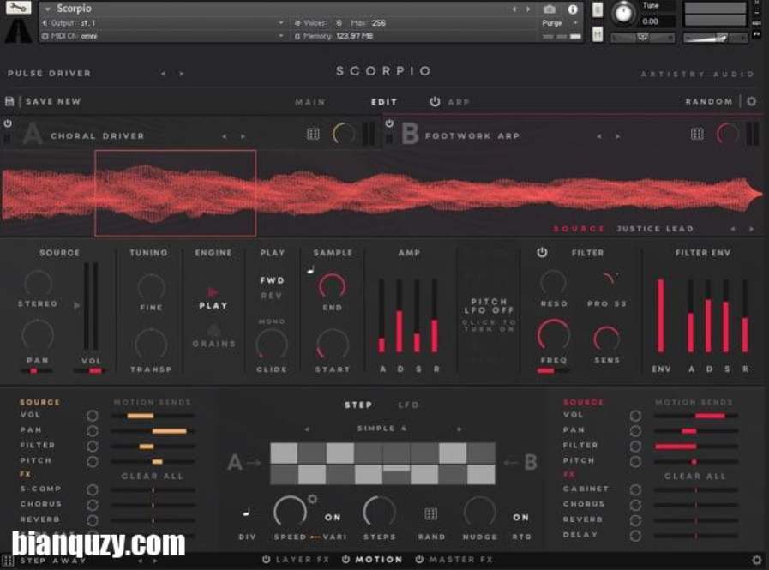769x570 pixels.
Task: Click the note sync icon under SAMPLE
Action: (x=310, y=269)
